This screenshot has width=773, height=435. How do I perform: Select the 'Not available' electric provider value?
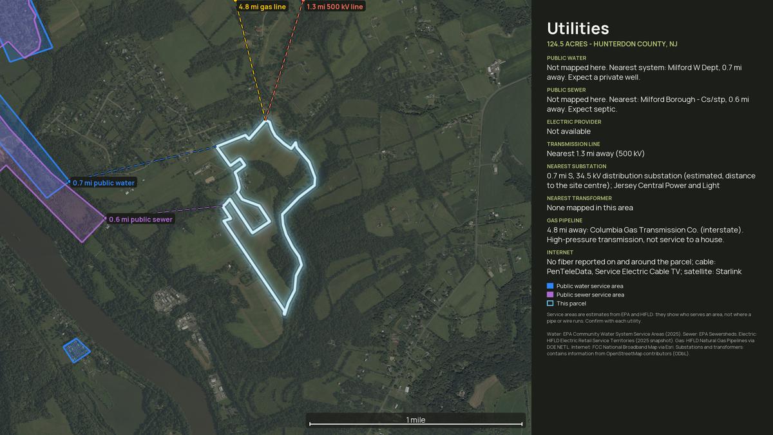(x=569, y=131)
